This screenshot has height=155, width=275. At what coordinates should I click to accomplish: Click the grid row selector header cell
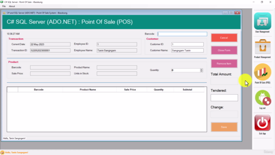coord(12,90)
